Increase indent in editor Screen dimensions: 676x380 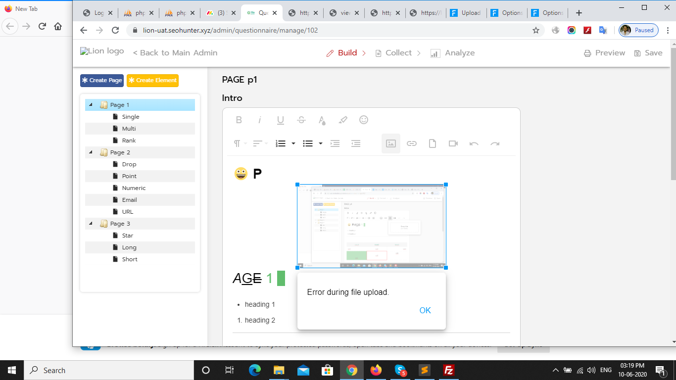coord(335,143)
